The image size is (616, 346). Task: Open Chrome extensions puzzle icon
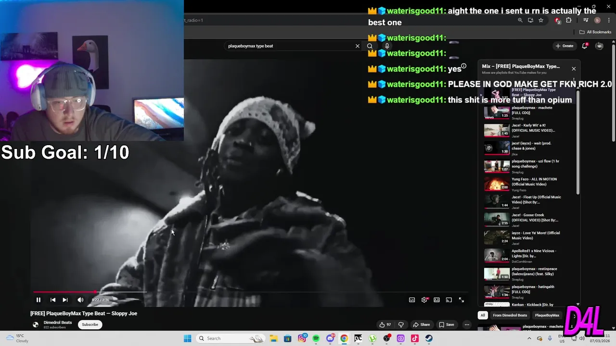pos(569,20)
